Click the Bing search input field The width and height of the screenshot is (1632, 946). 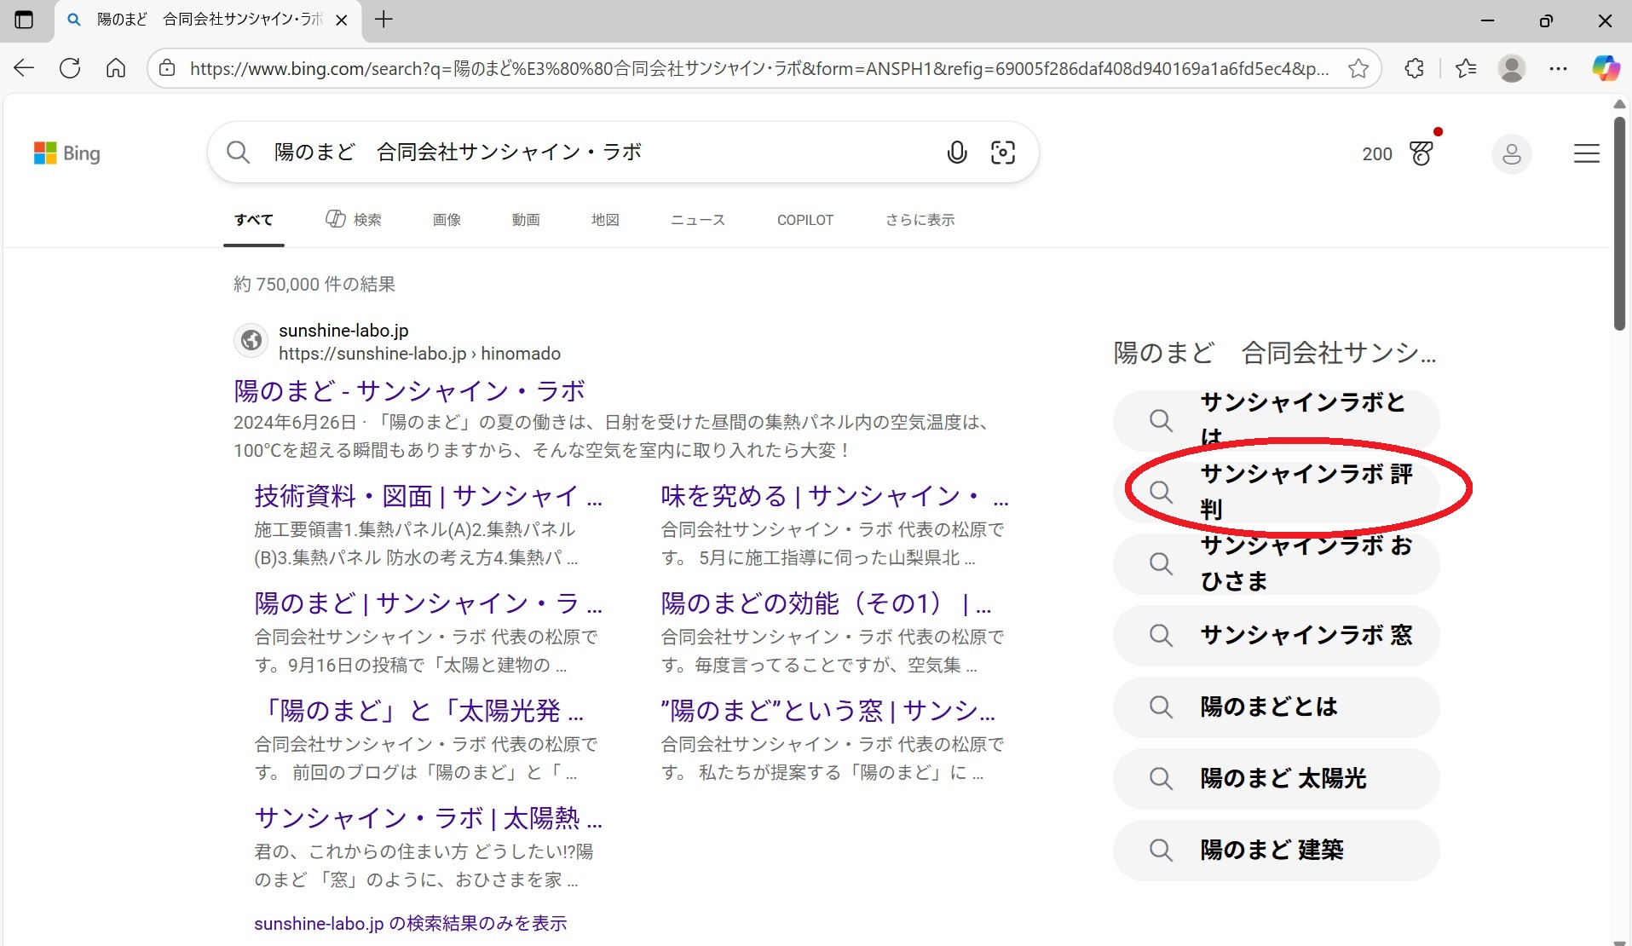[597, 153]
